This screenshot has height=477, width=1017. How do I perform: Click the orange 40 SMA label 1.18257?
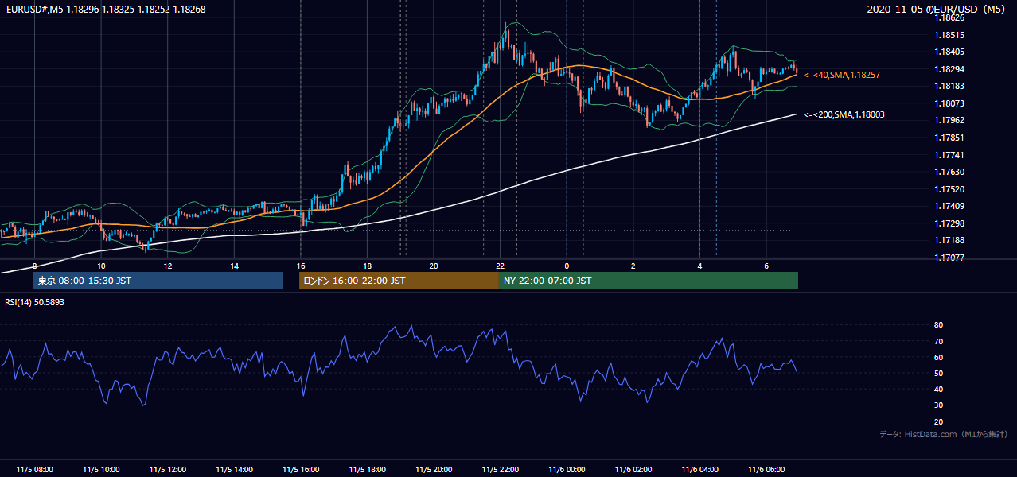point(842,75)
